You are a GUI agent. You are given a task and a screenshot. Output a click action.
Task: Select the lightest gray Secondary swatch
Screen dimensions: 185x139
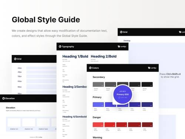tap(98, 84)
